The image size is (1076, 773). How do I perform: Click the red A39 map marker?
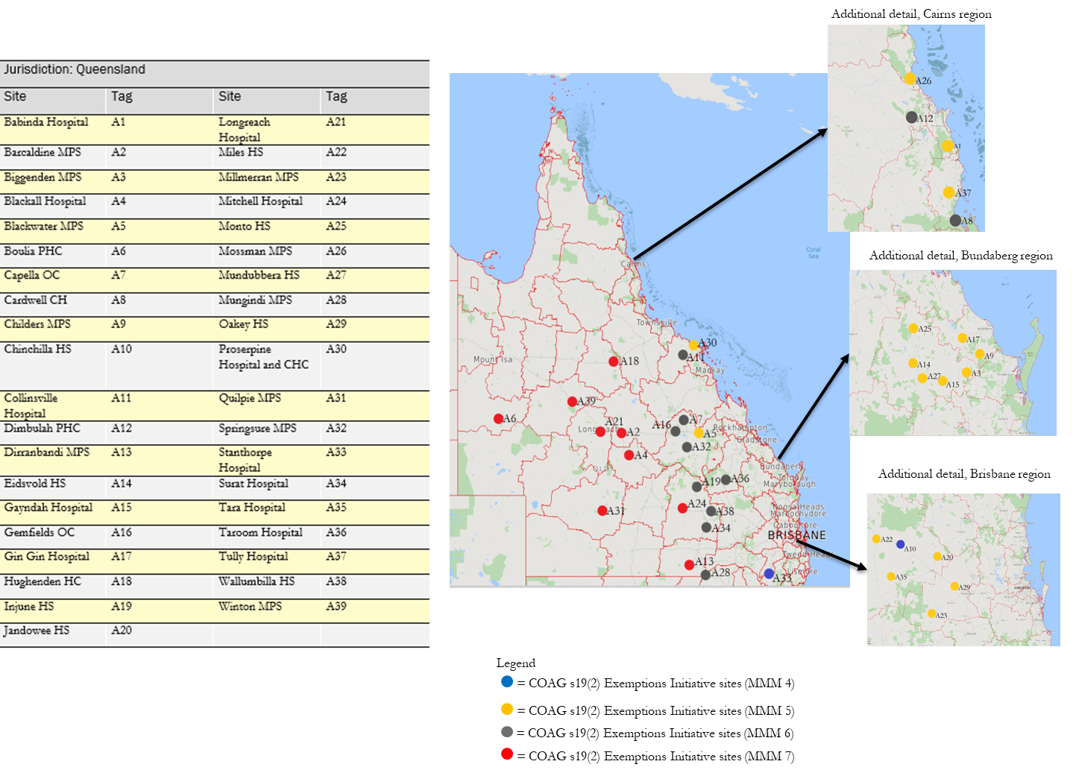tap(572, 402)
